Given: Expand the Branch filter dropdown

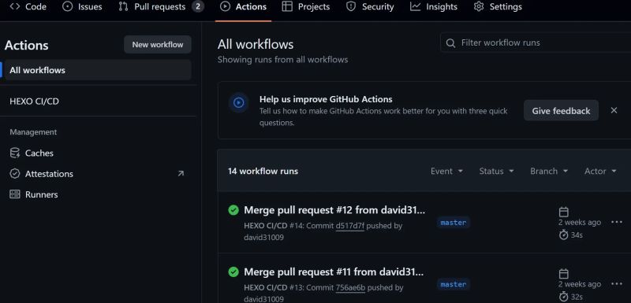Looking at the screenshot, I should coord(549,171).
